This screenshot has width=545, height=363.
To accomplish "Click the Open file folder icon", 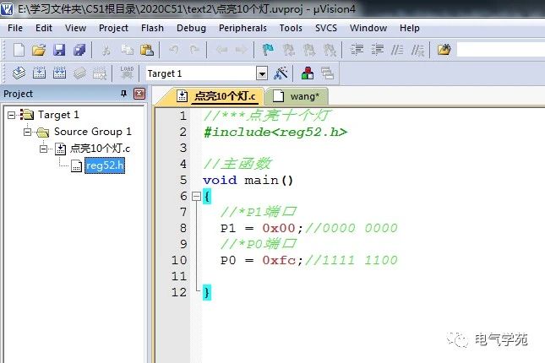I will click(39, 50).
